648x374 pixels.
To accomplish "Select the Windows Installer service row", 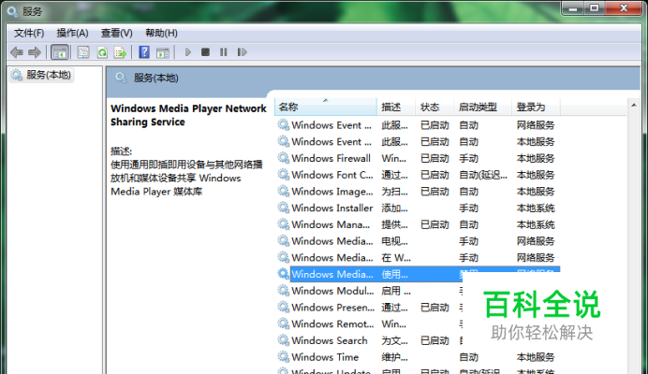I will (418, 209).
